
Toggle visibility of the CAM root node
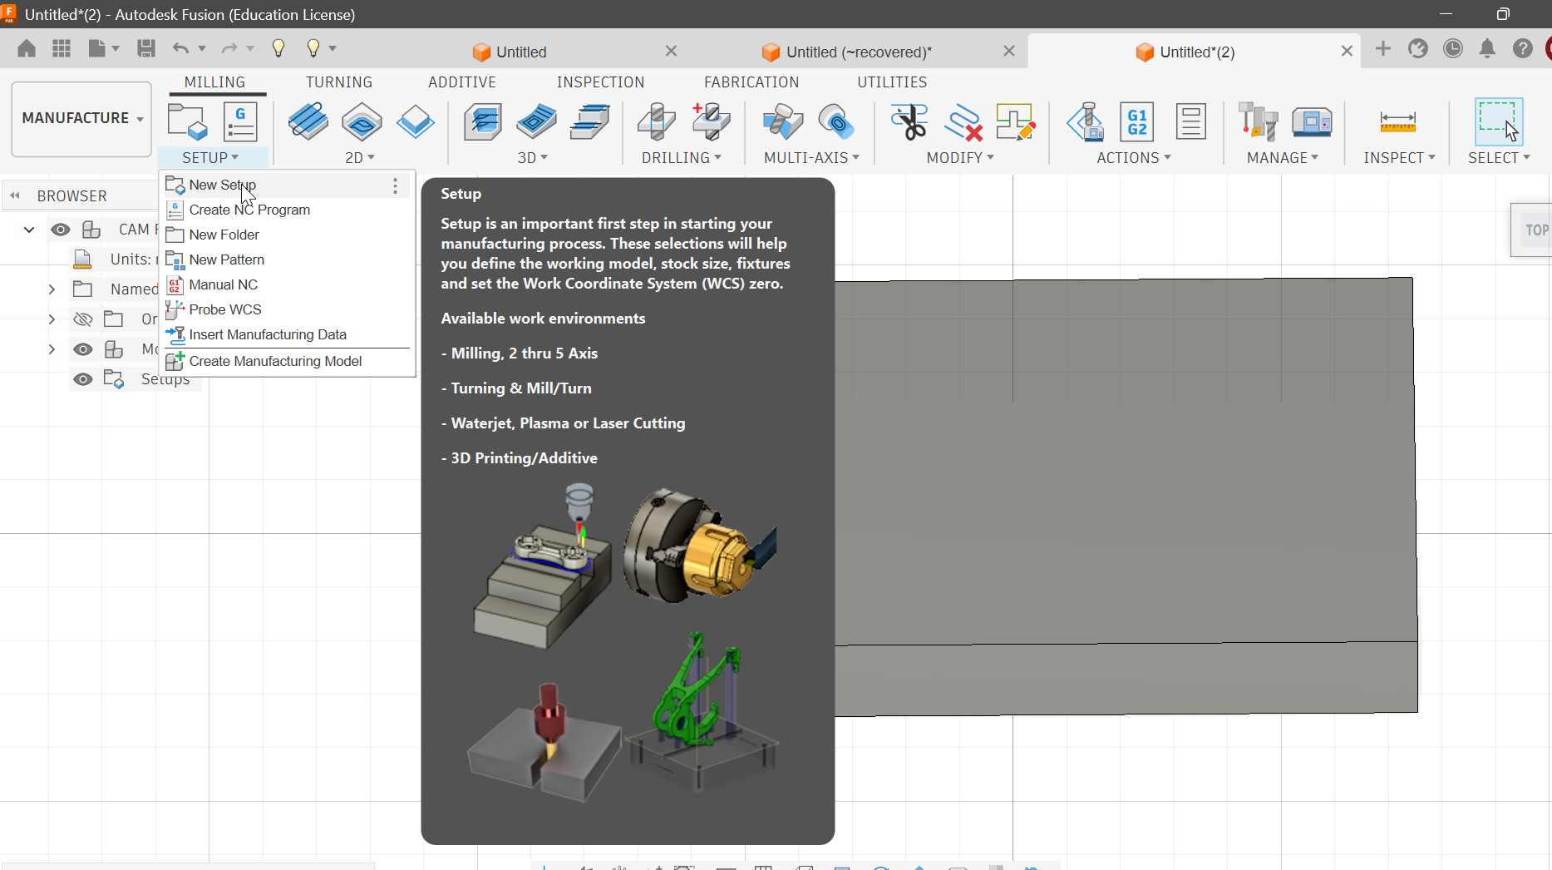click(x=60, y=230)
